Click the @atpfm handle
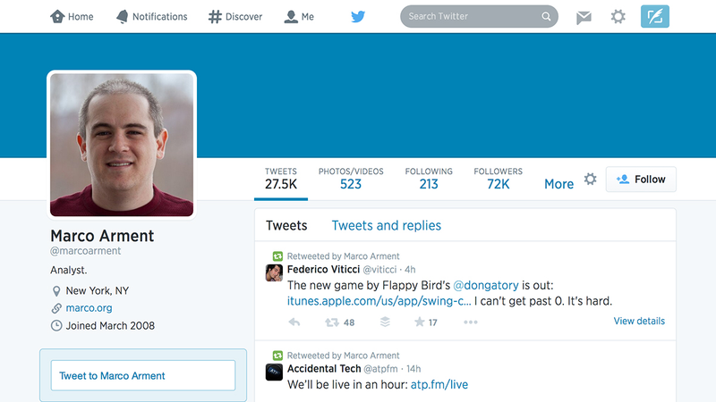The height and width of the screenshot is (402, 716). click(380, 369)
